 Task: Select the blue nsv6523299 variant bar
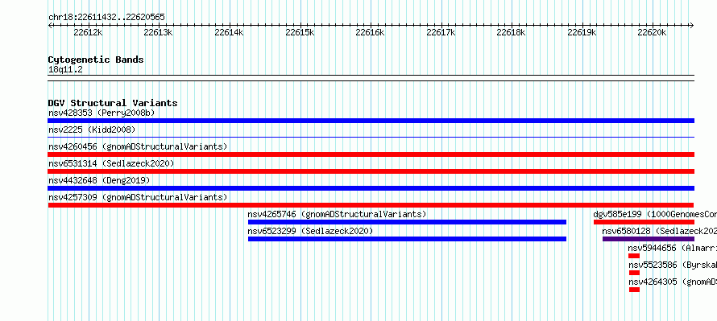(407, 239)
